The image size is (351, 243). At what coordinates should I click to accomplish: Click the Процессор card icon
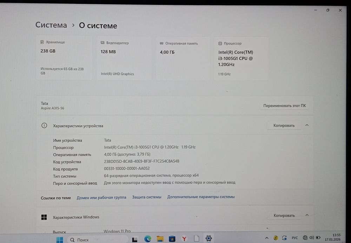pyautogui.click(x=220, y=43)
